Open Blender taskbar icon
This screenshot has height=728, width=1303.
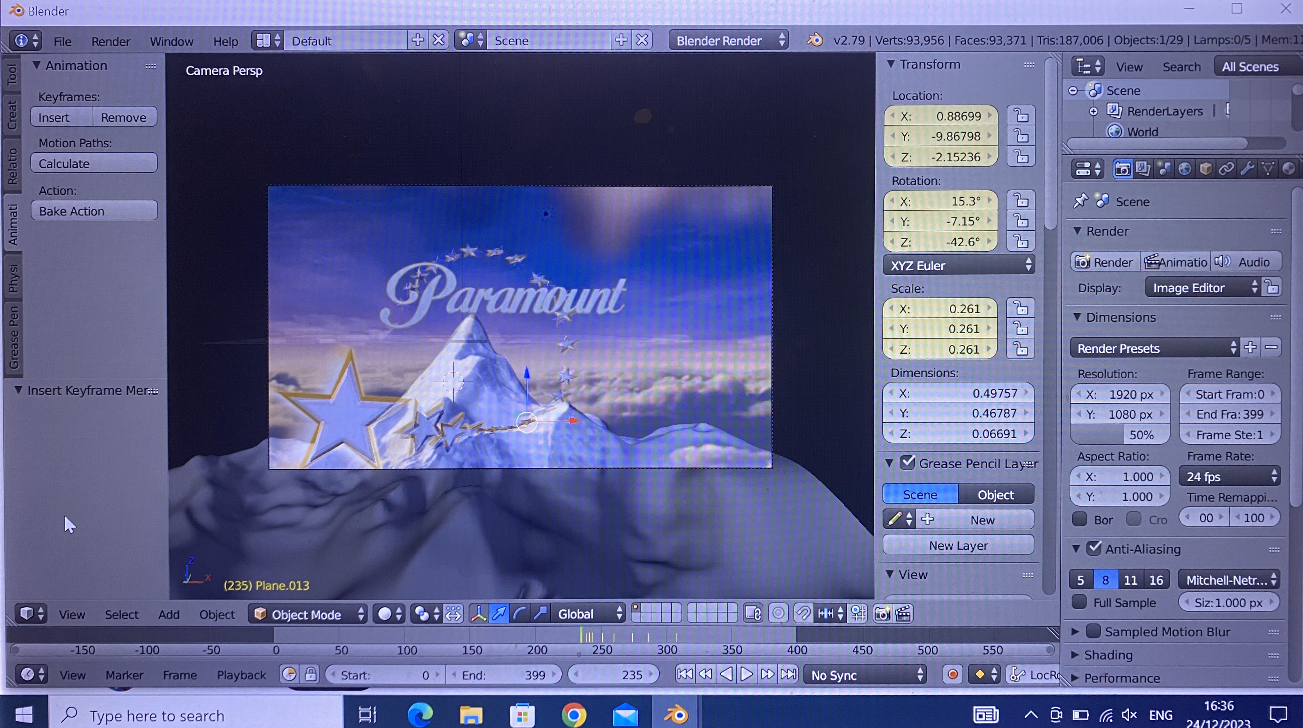[x=676, y=715]
